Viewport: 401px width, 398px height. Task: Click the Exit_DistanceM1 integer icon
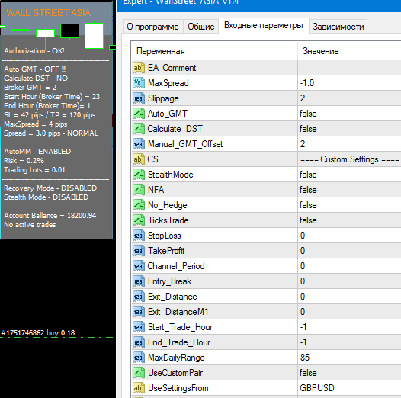click(139, 312)
